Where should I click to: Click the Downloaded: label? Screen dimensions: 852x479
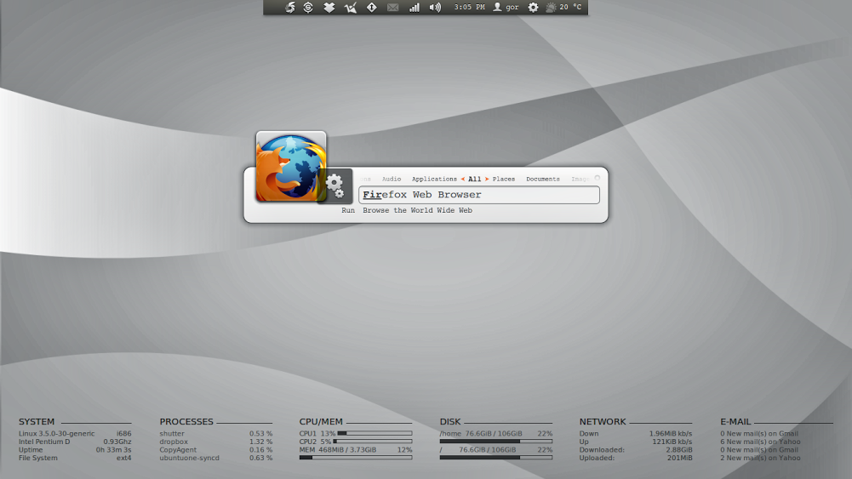click(x=602, y=450)
